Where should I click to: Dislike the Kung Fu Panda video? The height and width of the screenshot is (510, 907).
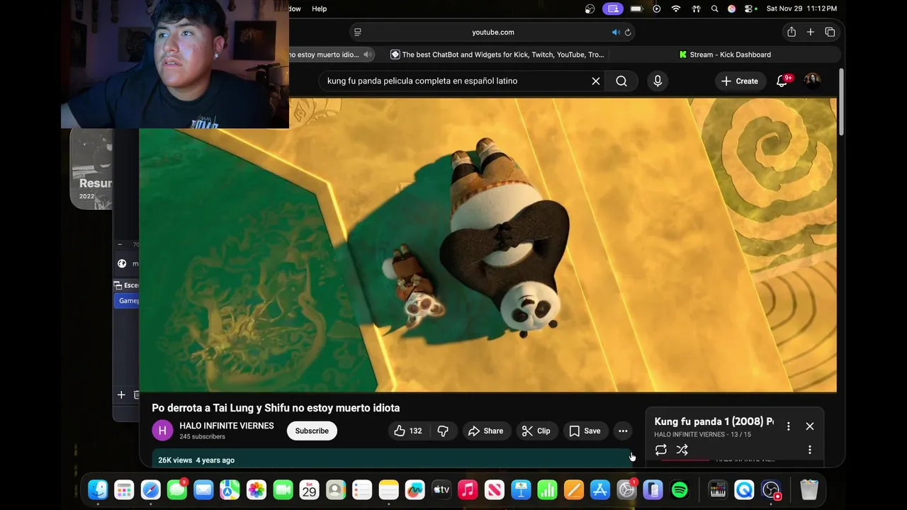(x=443, y=431)
